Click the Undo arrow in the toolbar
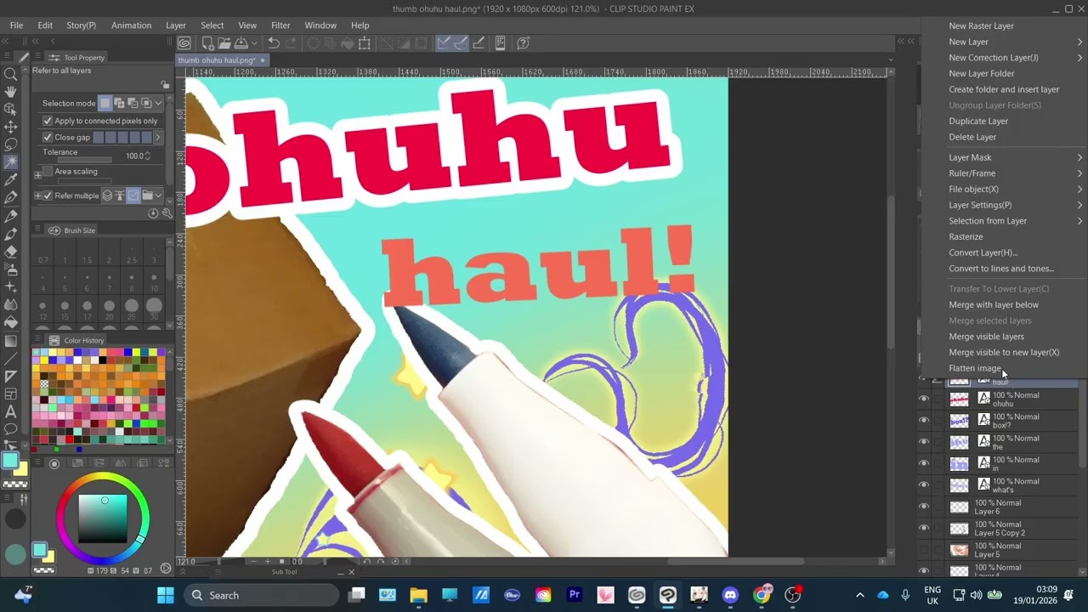Image resolution: width=1088 pixels, height=612 pixels. click(x=274, y=43)
